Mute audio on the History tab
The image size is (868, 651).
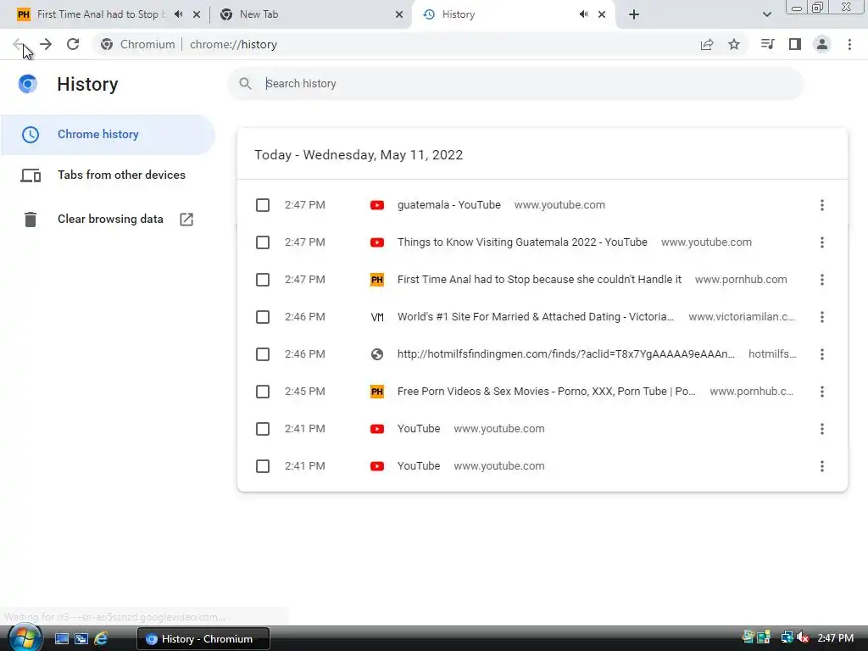point(583,14)
